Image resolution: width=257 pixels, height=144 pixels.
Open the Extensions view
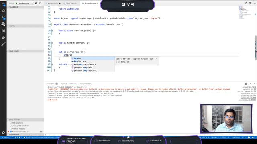point(3,31)
